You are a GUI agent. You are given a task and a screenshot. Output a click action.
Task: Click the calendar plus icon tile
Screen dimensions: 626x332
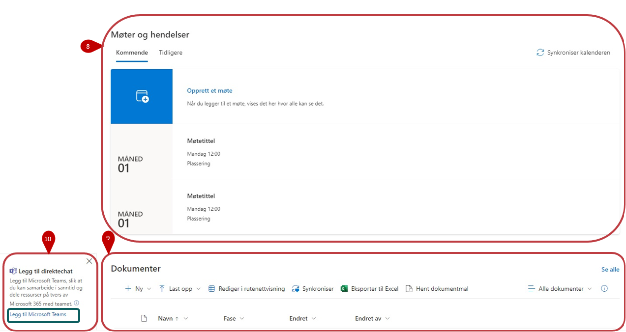(142, 96)
